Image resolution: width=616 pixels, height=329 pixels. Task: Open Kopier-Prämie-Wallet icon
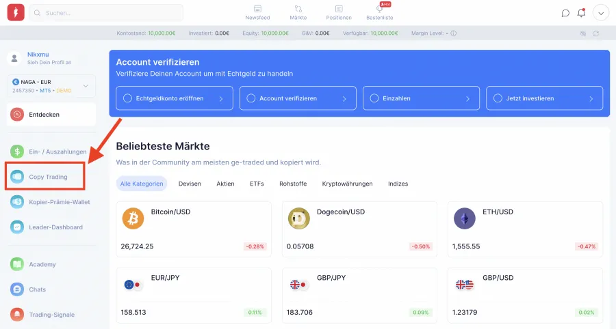click(17, 202)
